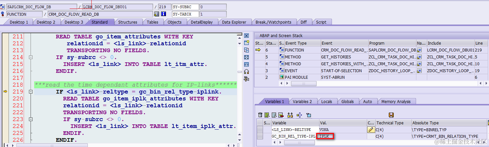489x147 pixels.
Task: Navigate to GET_HISTORIES_WITH row source icon
Action: point(419,64)
